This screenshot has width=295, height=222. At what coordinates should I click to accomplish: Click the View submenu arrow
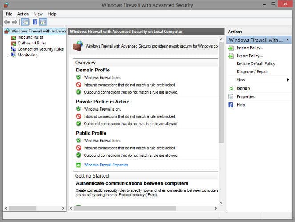point(288,80)
